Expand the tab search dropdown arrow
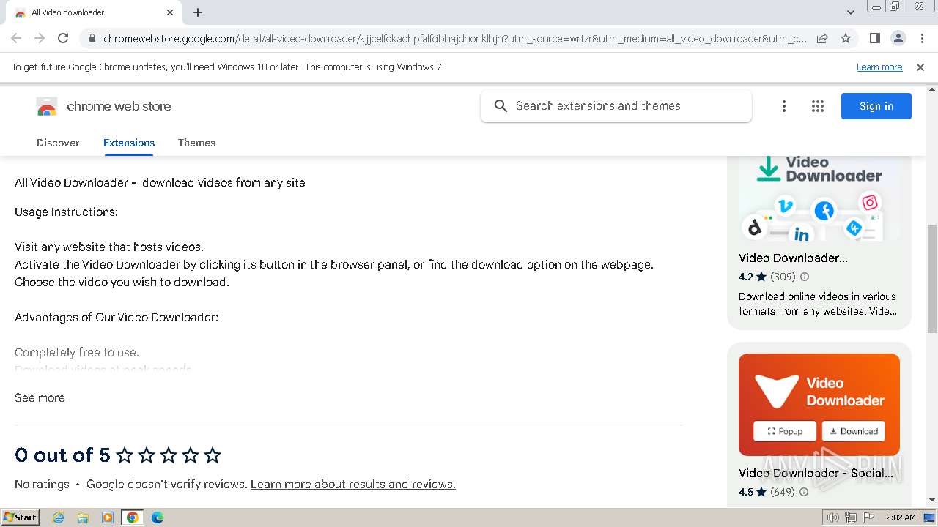 (x=851, y=12)
